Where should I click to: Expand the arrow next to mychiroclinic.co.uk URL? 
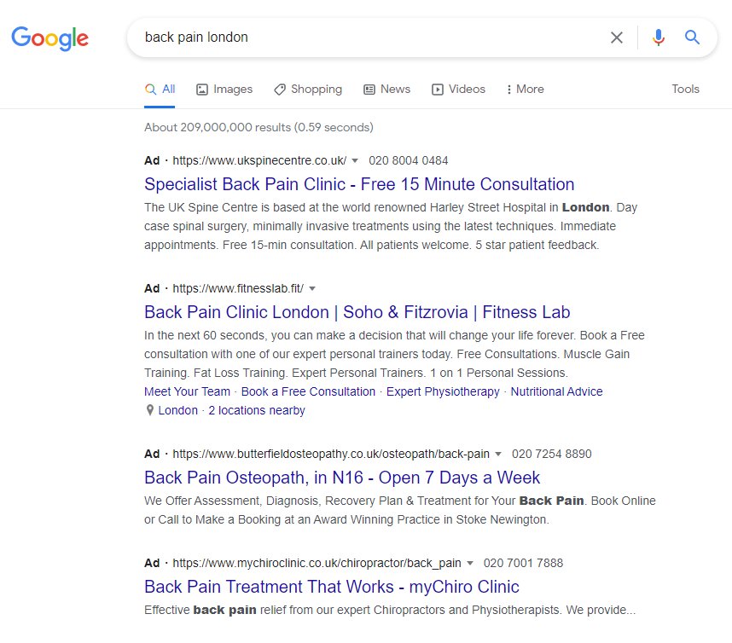[470, 563]
